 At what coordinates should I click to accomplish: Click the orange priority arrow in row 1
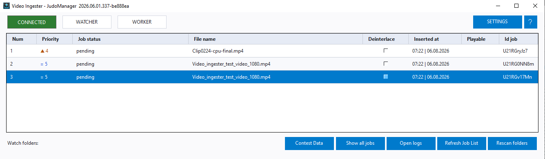pyautogui.click(x=42, y=51)
